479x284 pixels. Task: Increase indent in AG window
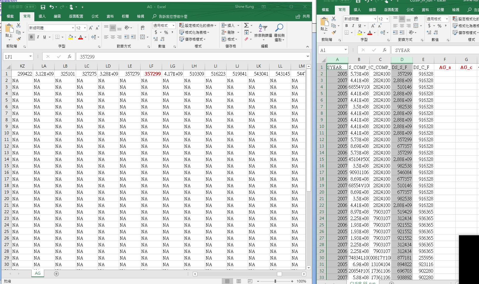[x=133, y=37]
